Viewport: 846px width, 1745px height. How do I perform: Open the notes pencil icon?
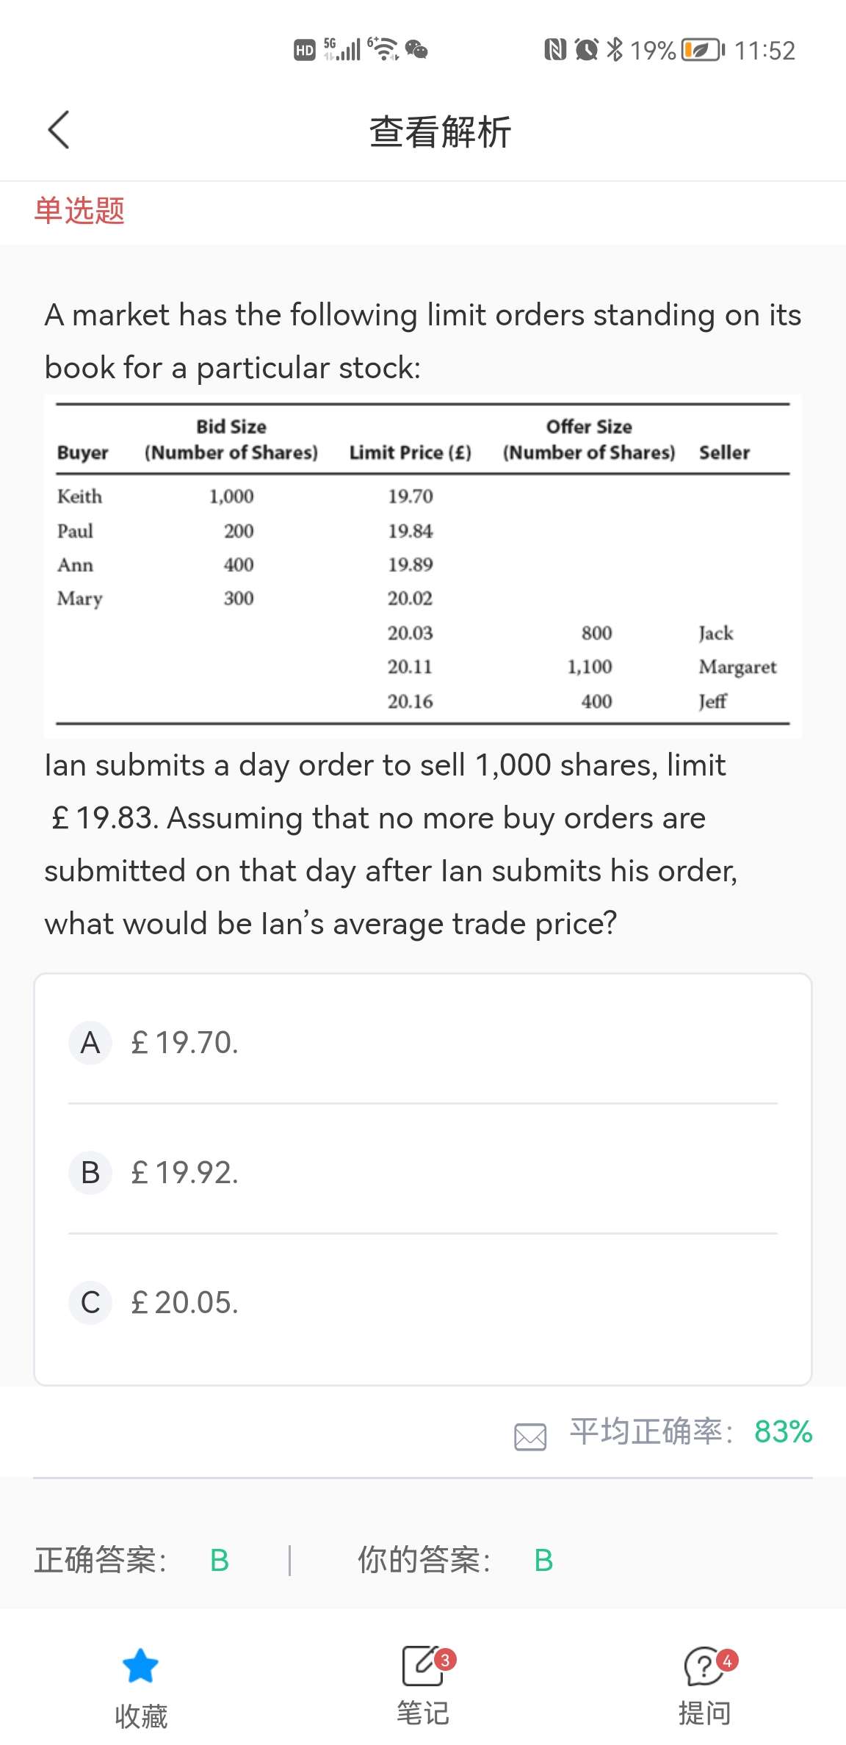click(423, 1665)
